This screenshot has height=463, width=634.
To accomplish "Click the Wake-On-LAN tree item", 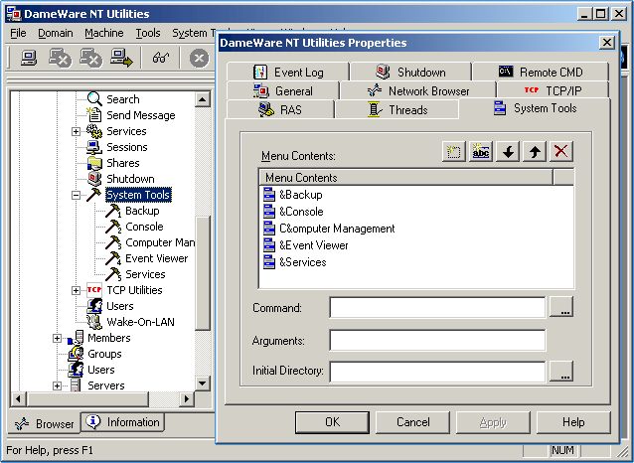I will (140, 322).
